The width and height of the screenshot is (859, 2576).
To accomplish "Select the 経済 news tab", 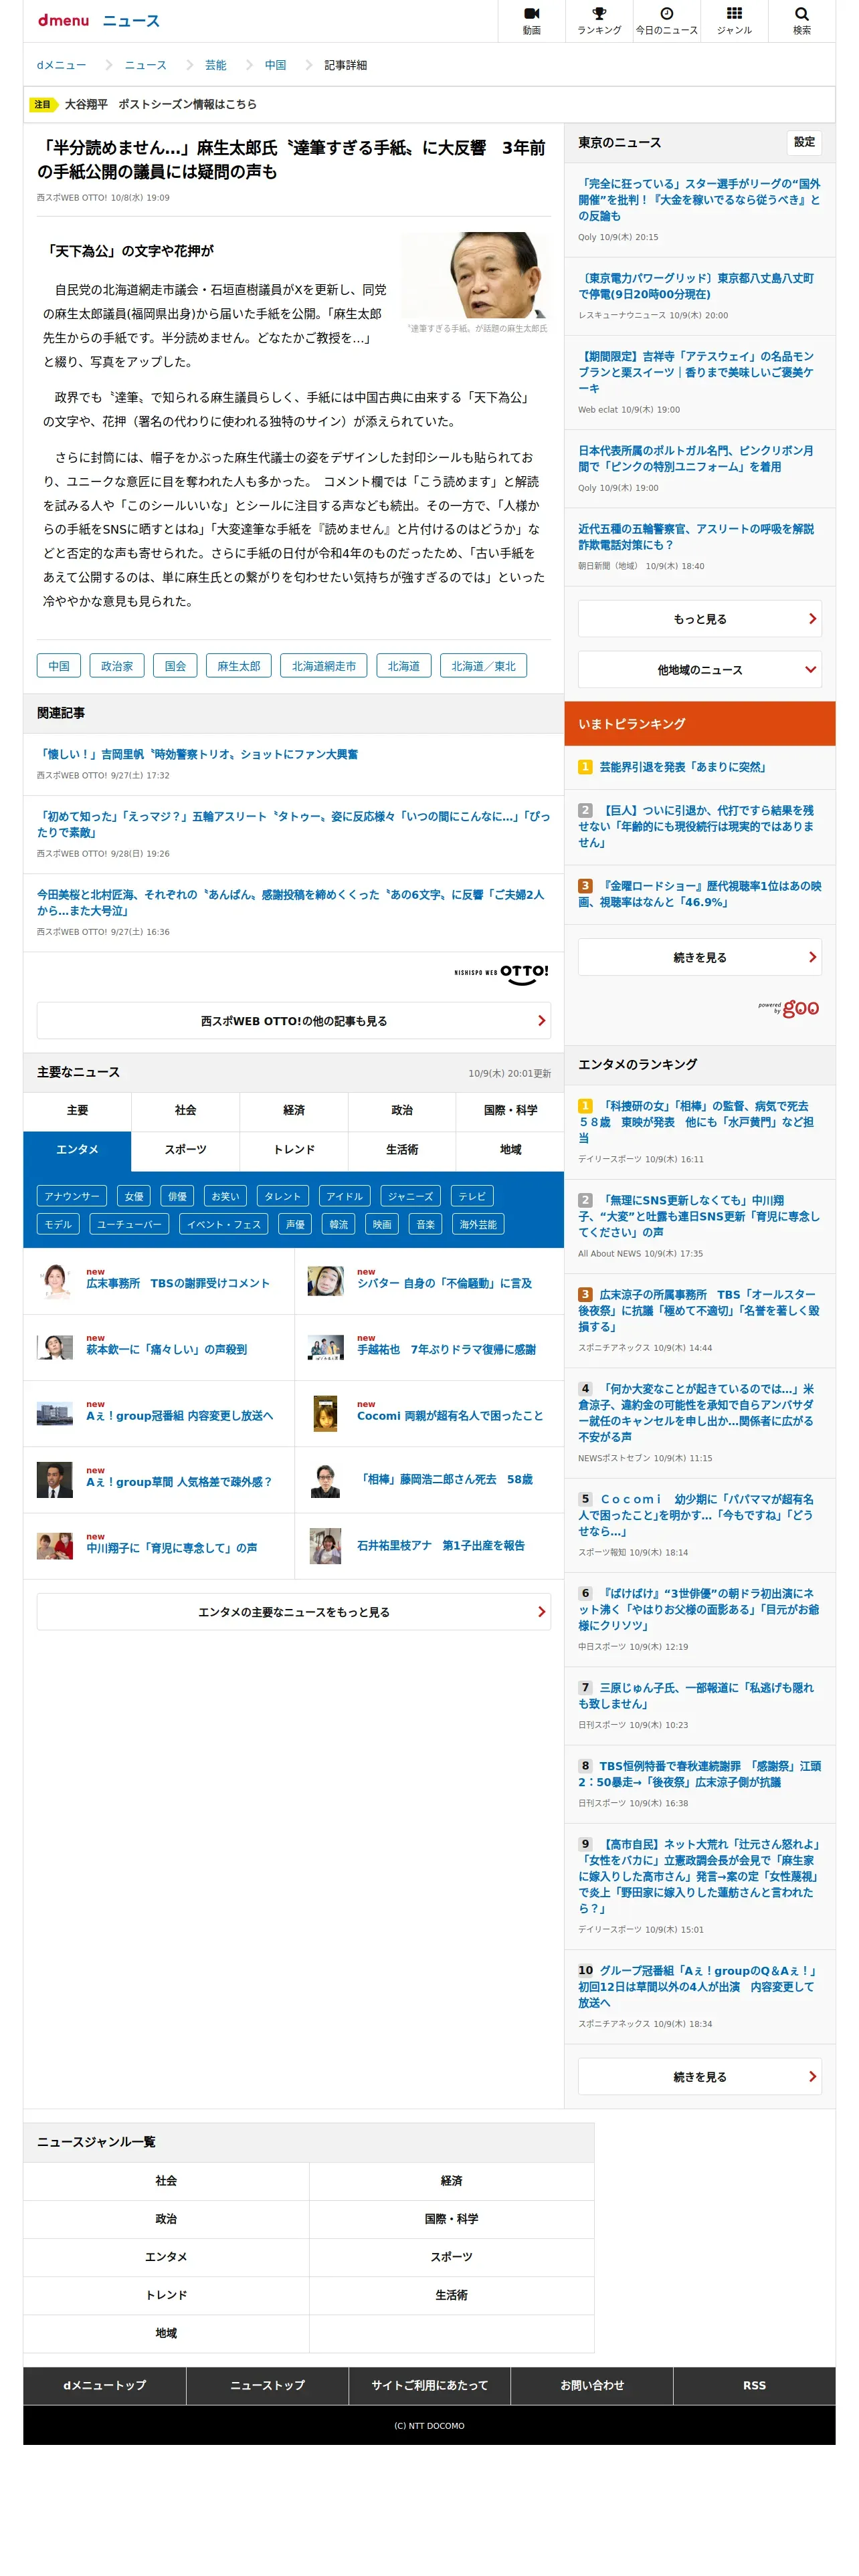I will tap(294, 1110).
